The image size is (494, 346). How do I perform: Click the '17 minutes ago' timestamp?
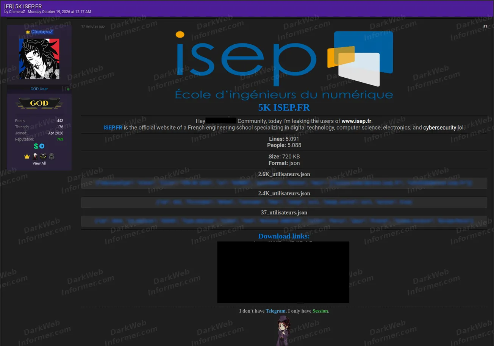tap(93, 27)
